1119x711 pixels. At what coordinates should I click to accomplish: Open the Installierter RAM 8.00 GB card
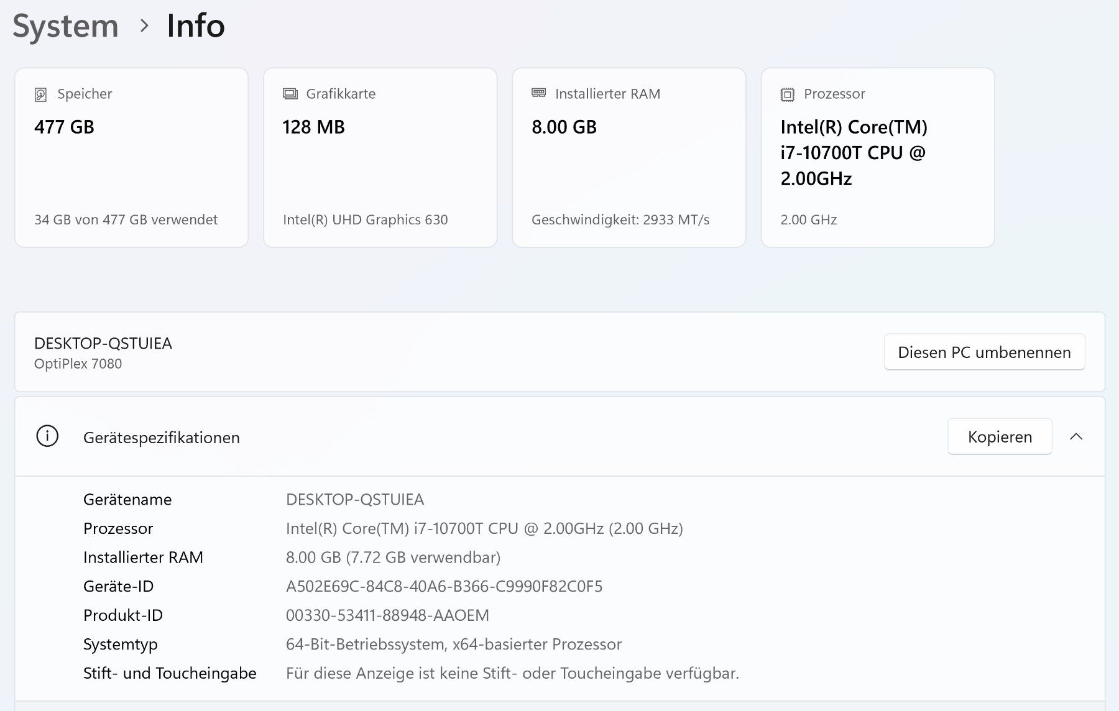pyautogui.click(x=629, y=158)
